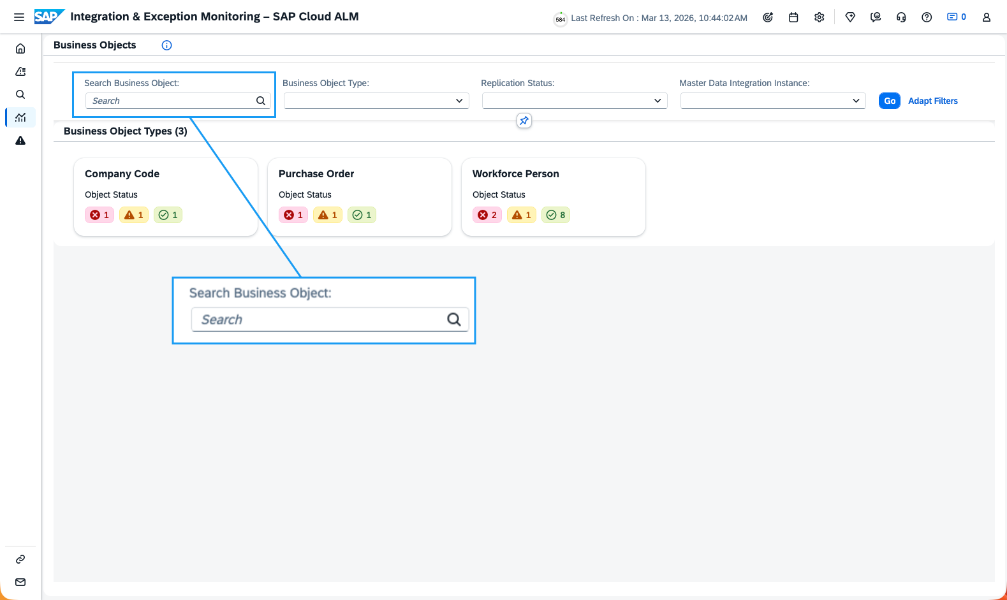Click the Home icon in the sidebar
Image resolution: width=1007 pixels, height=600 pixels.
click(x=20, y=48)
